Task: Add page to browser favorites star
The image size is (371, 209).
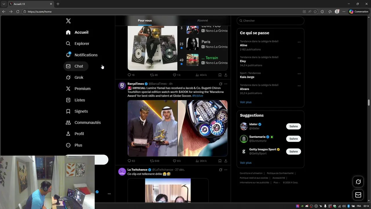Action: point(315,12)
